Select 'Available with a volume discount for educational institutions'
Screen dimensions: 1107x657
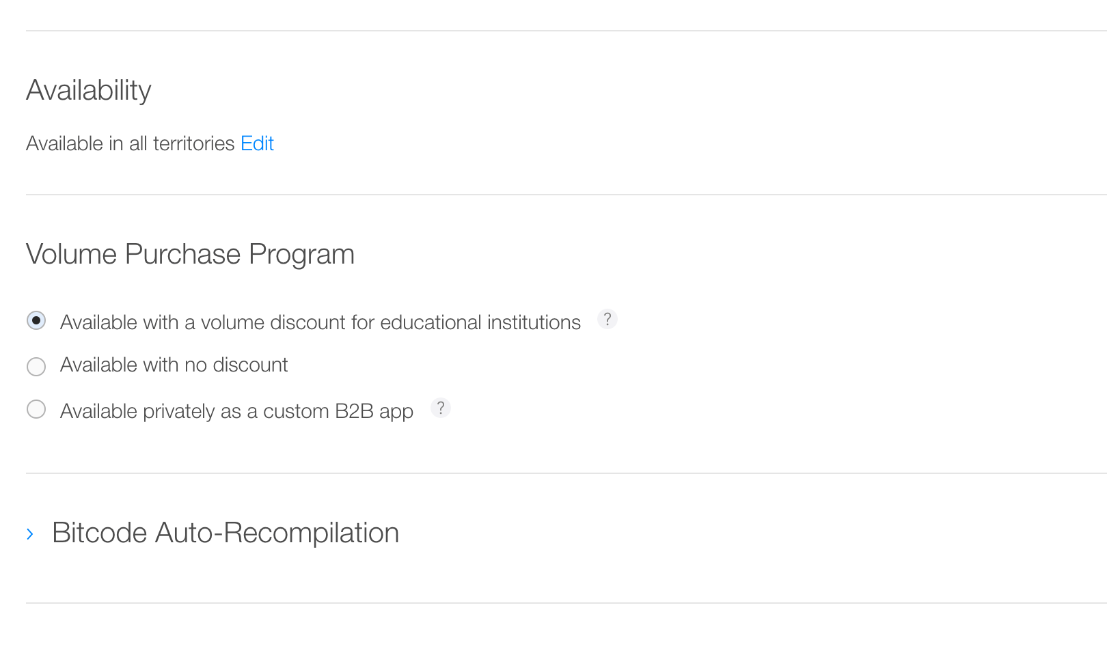coord(36,320)
